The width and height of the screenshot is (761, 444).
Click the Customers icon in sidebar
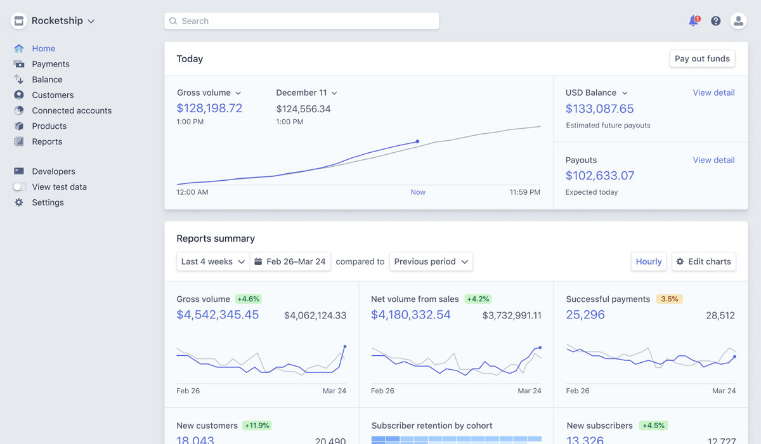(x=19, y=95)
